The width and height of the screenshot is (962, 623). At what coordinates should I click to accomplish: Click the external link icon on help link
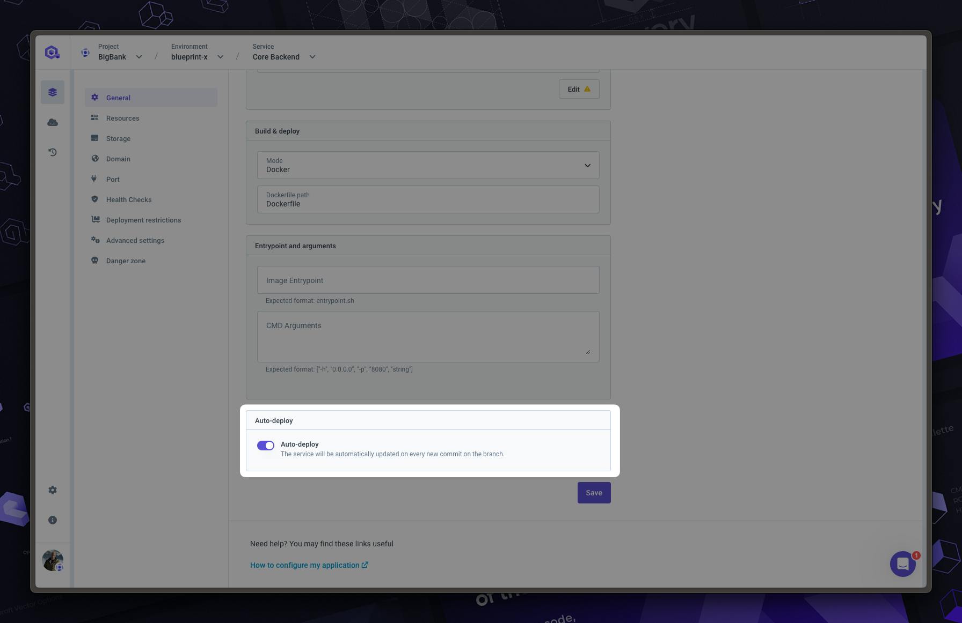pos(365,565)
